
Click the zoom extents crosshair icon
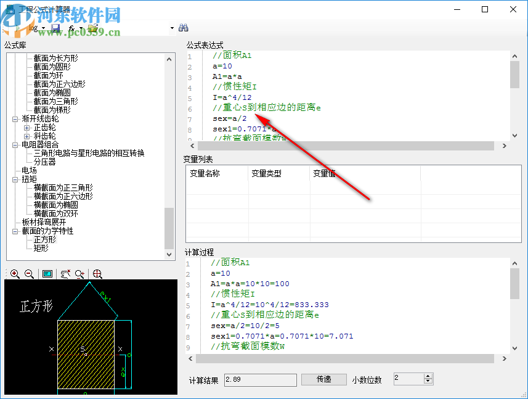tap(97, 274)
